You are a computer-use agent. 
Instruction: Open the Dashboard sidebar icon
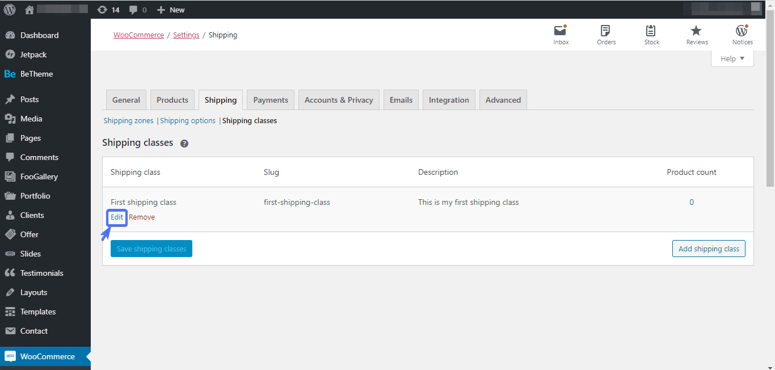pos(10,35)
